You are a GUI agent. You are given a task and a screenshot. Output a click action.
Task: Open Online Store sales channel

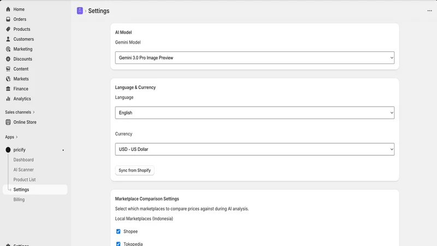coord(25,122)
